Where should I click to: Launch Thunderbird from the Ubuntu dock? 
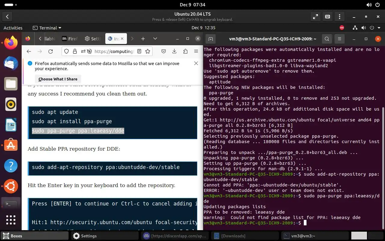point(11,63)
